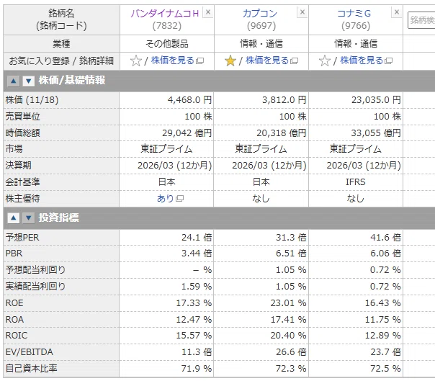Expand 投資指標 section with down arrow
435x381 pixels.
[28, 218]
